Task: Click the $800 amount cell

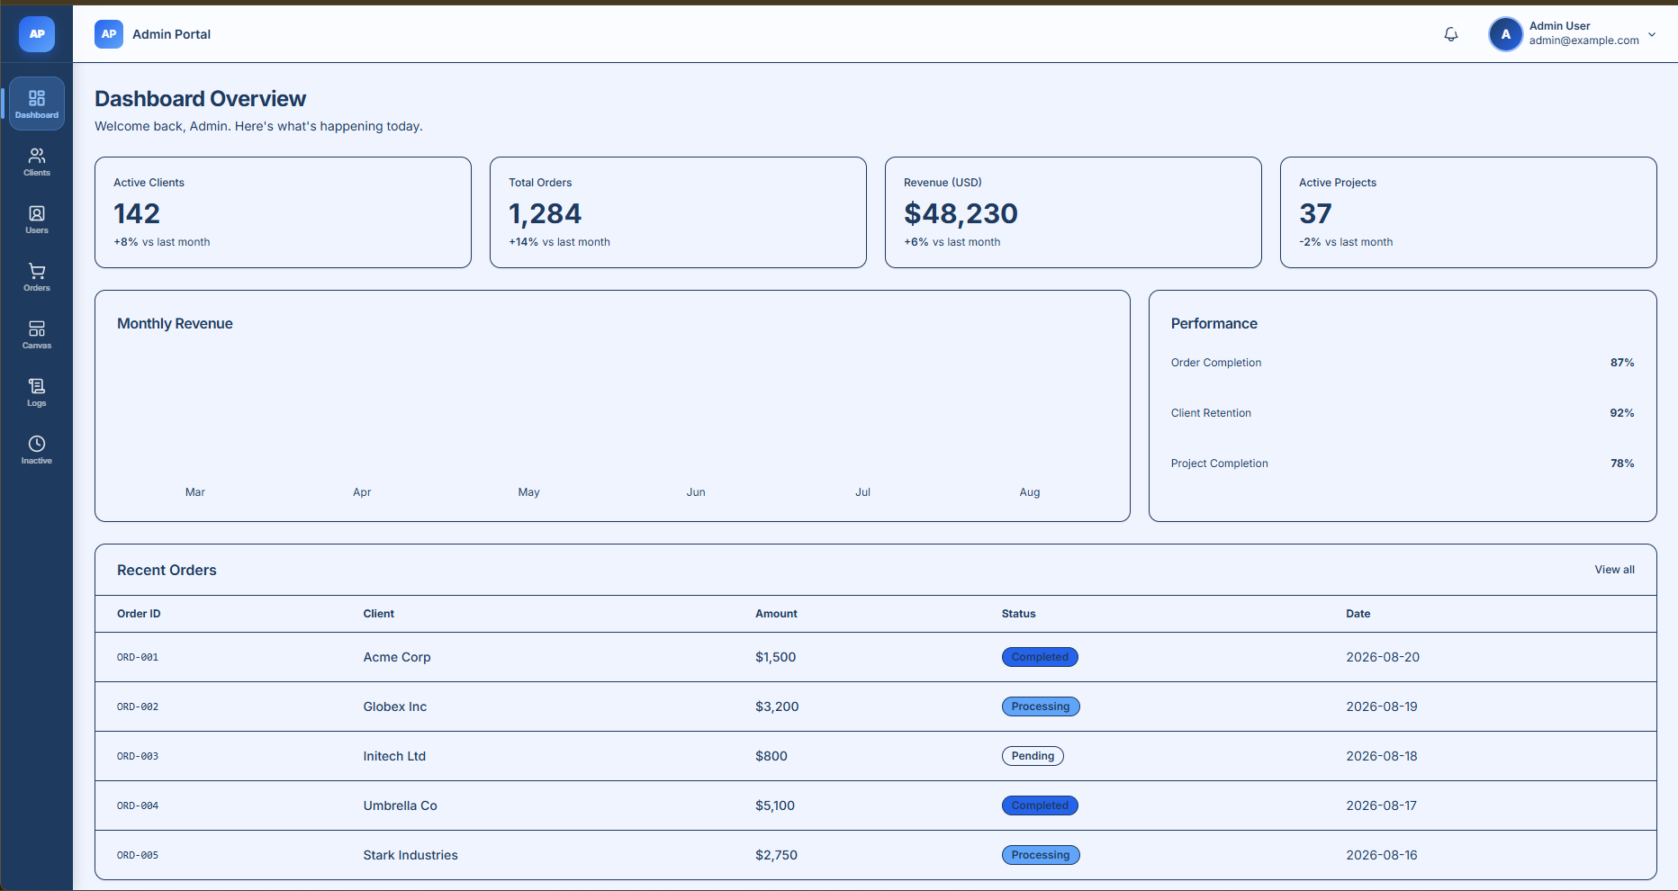Action: [771, 756]
